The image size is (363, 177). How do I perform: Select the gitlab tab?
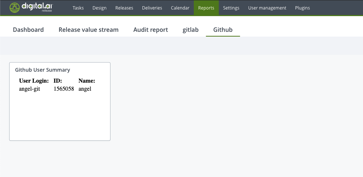190,30
